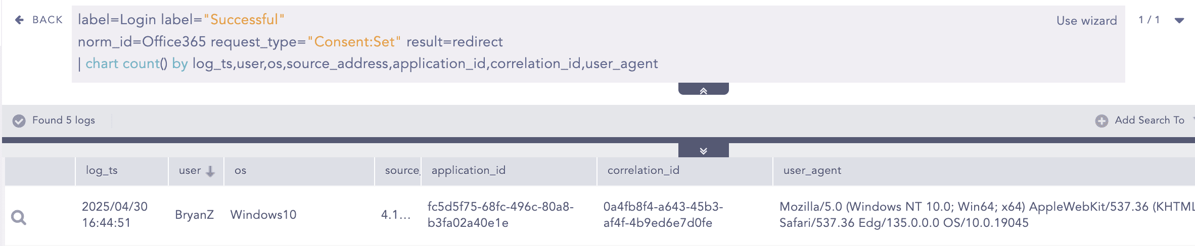Screen dimensions: 1195x246
Task: Click the magnifier icon on the BryanZ row
Action: pyautogui.click(x=19, y=217)
